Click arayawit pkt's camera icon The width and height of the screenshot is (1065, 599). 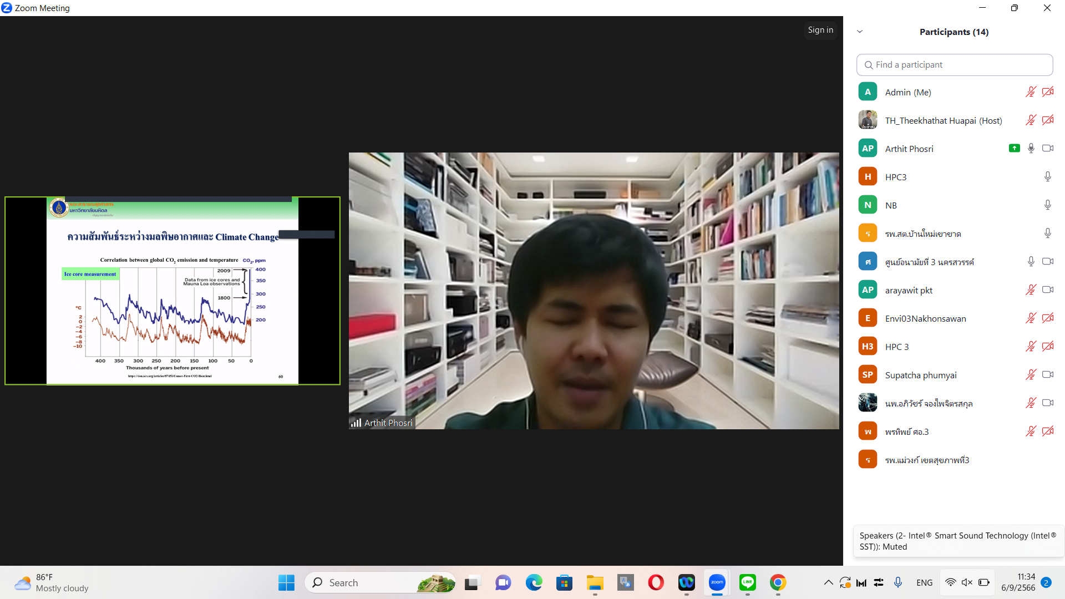tap(1047, 290)
